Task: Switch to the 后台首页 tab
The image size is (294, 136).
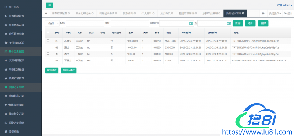Action: [167, 14]
